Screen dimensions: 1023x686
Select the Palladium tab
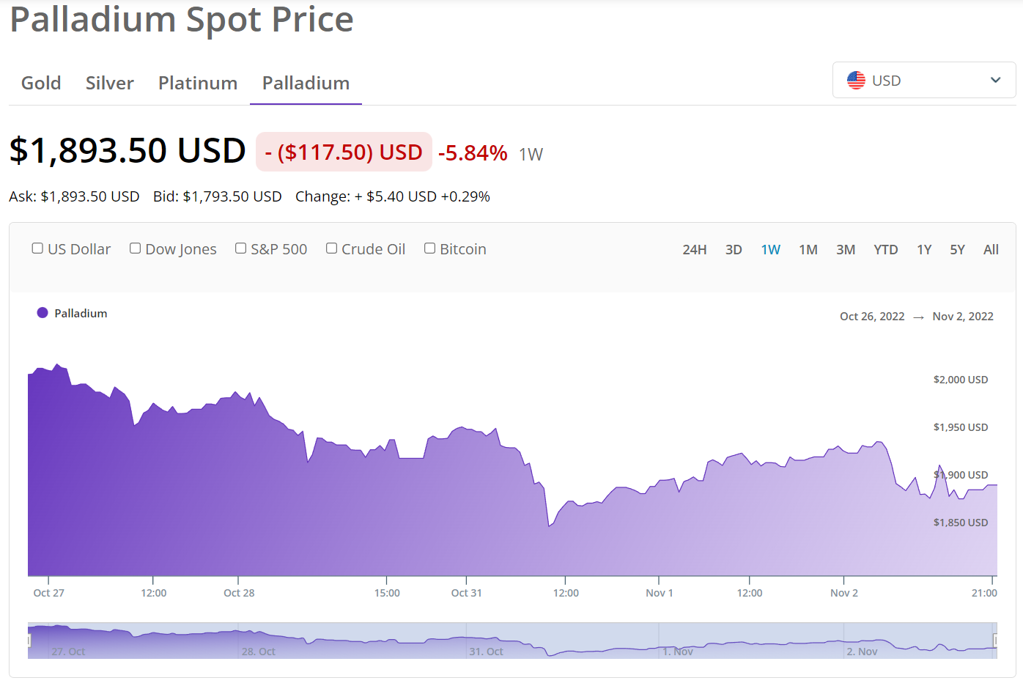306,83
